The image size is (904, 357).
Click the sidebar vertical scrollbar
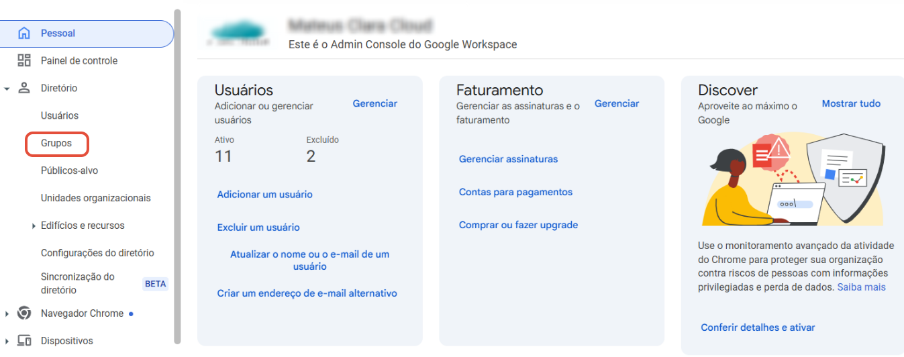[x=177, y=176]
